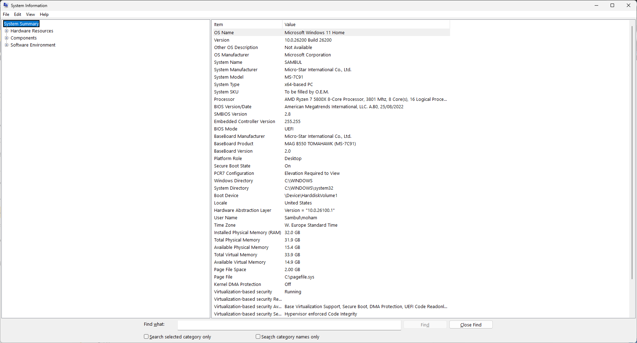Select the BIOS Version/Date row
637x343 pixels.
coord(331,107)
